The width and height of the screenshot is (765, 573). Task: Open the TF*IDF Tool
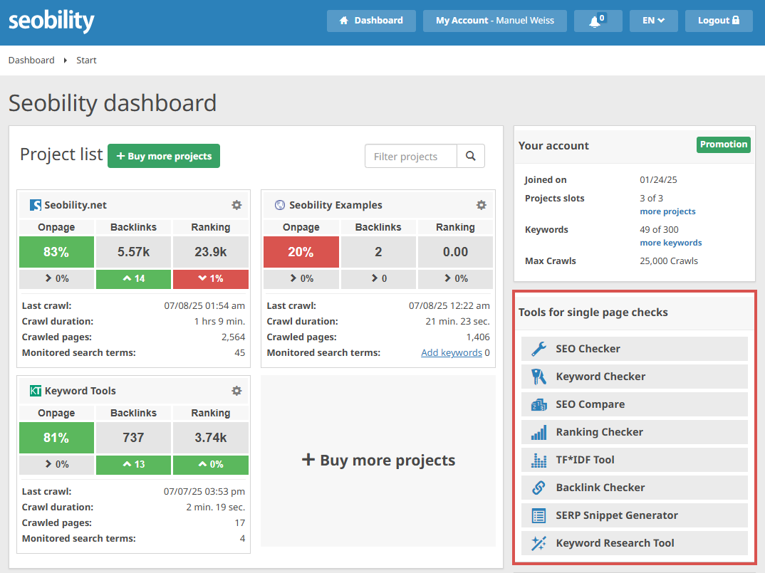(634, 460)
